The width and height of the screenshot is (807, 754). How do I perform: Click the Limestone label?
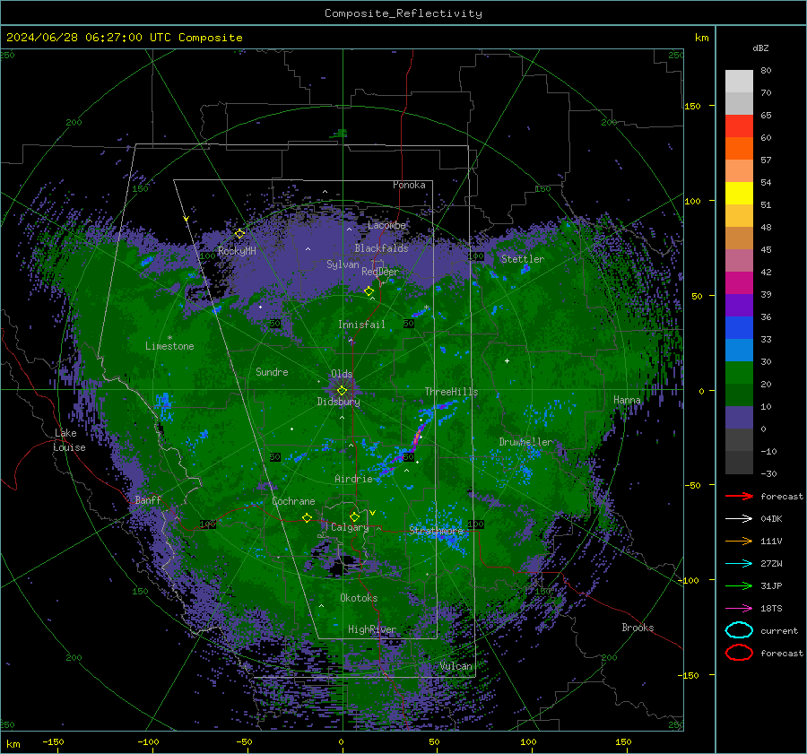pos(169,346)
